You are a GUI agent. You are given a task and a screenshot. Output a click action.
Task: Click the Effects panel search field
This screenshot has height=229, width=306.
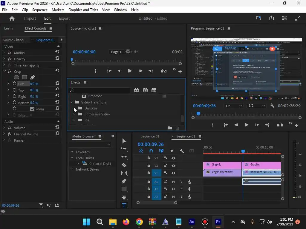(x=100, y=90)
